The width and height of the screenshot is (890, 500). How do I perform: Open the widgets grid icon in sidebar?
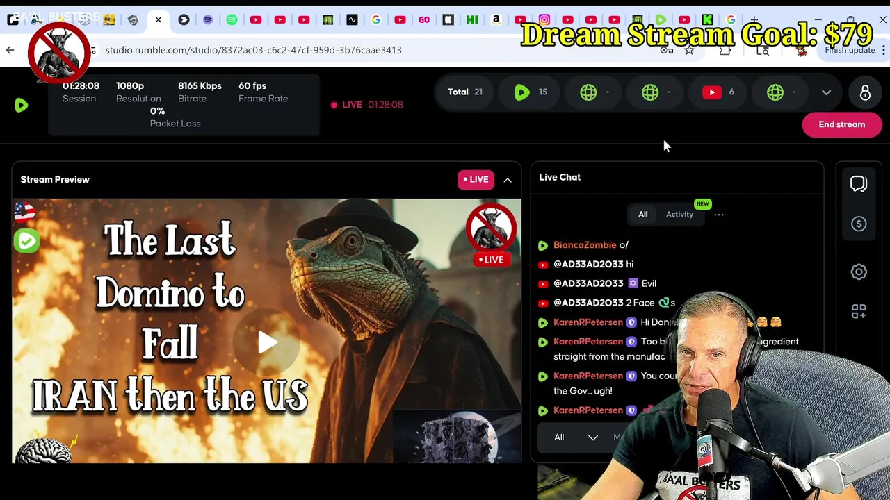pyautogui.click(x=859, y=311)
